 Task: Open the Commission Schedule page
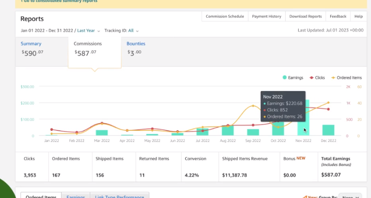coord(225,16)
